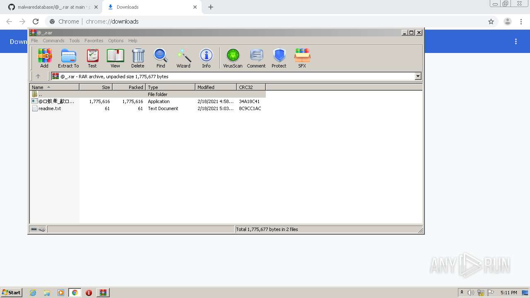Click the Protect shield icon
The image size is (530, 298).
pos(279,58)
